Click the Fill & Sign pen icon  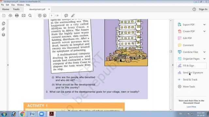tap(180, 66)
